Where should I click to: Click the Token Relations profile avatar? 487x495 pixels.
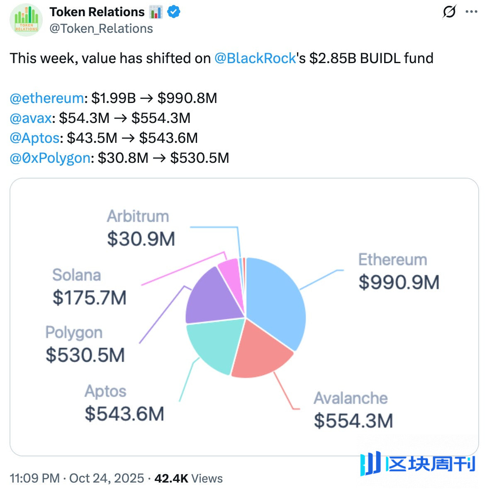(26, 20)
